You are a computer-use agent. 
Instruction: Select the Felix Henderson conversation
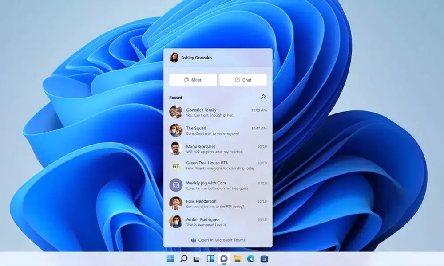pos(218,203)
